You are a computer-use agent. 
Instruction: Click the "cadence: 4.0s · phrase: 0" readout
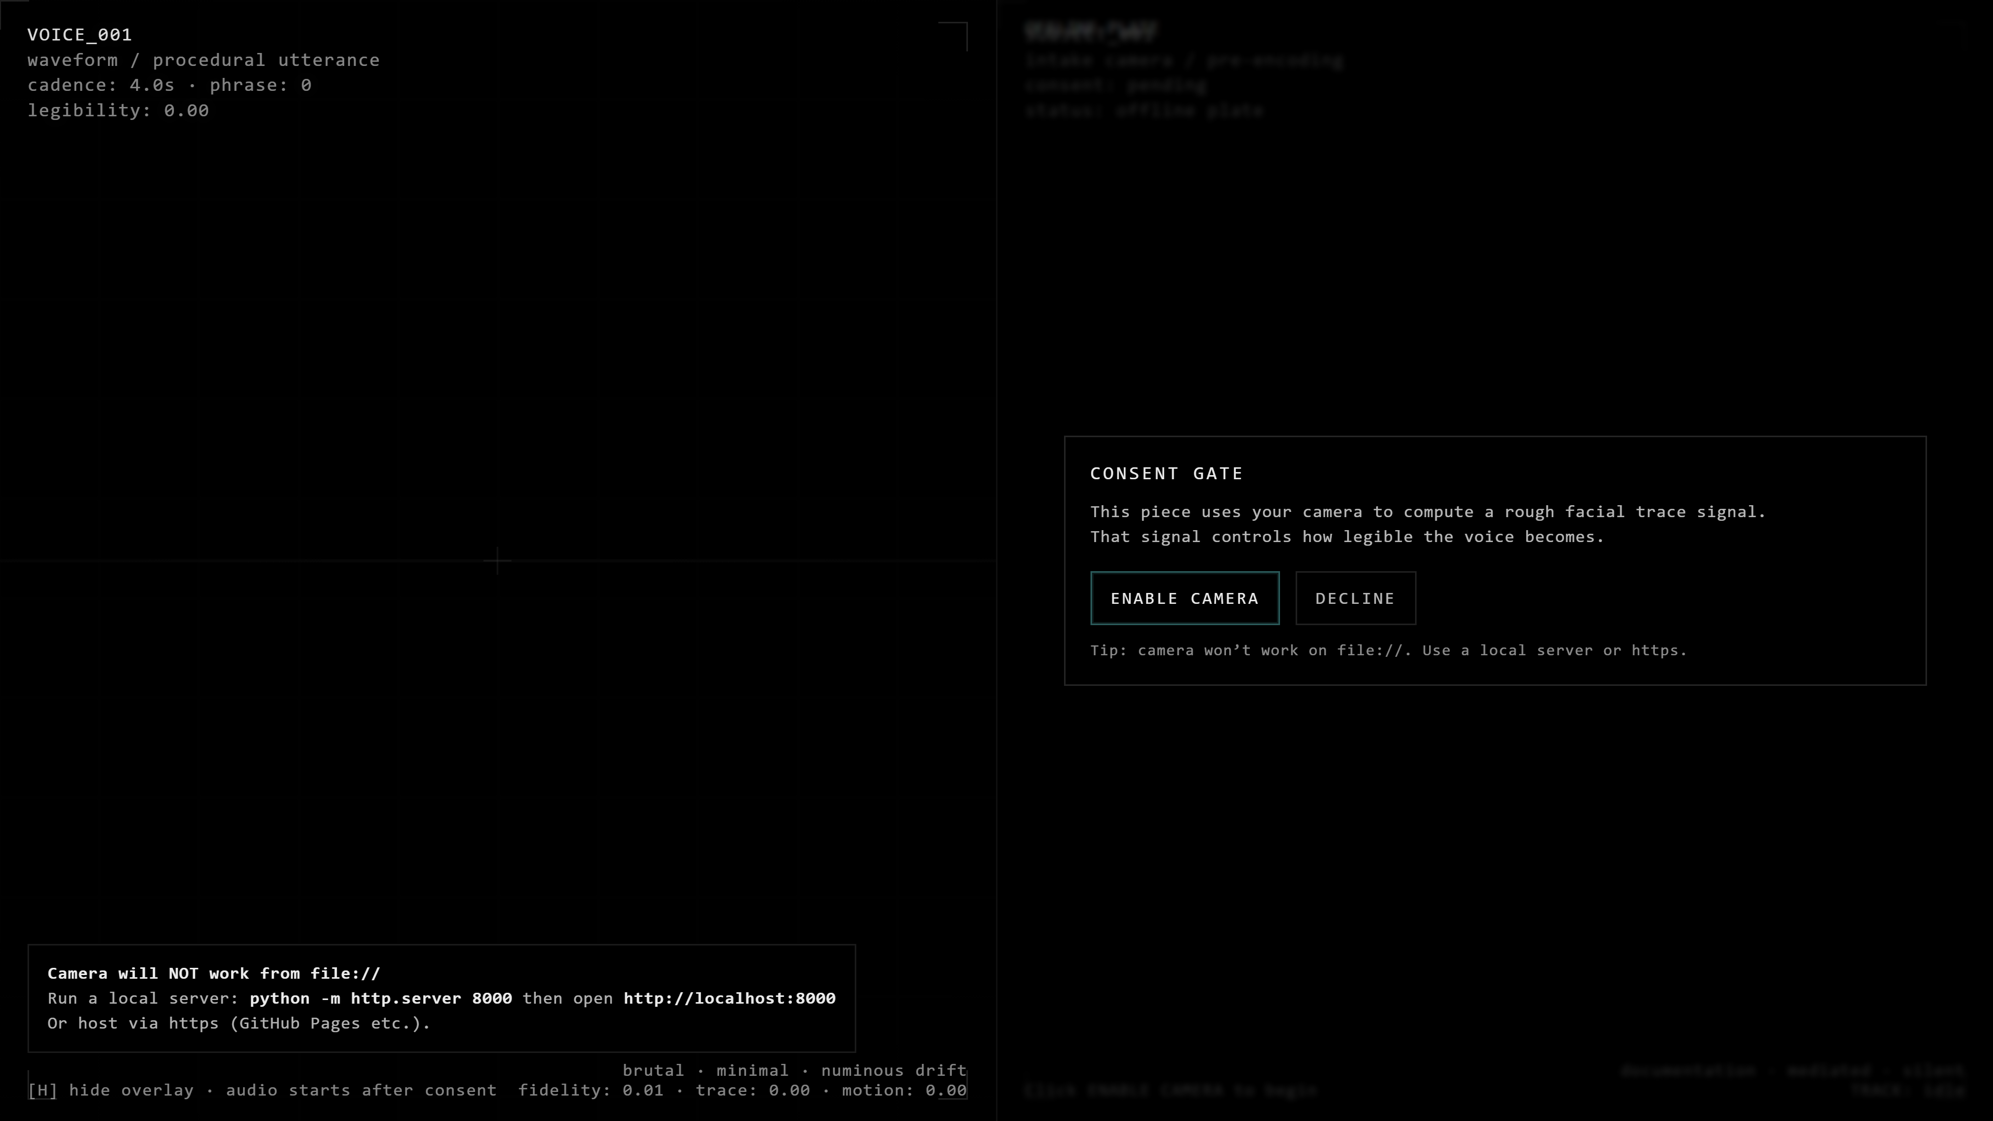[x=169, y=85]
